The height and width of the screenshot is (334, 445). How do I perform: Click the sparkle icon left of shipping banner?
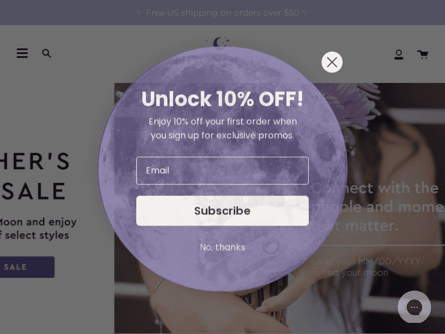pos(140,13)
